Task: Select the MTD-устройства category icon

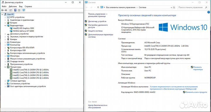Action: tap(8, 17)
